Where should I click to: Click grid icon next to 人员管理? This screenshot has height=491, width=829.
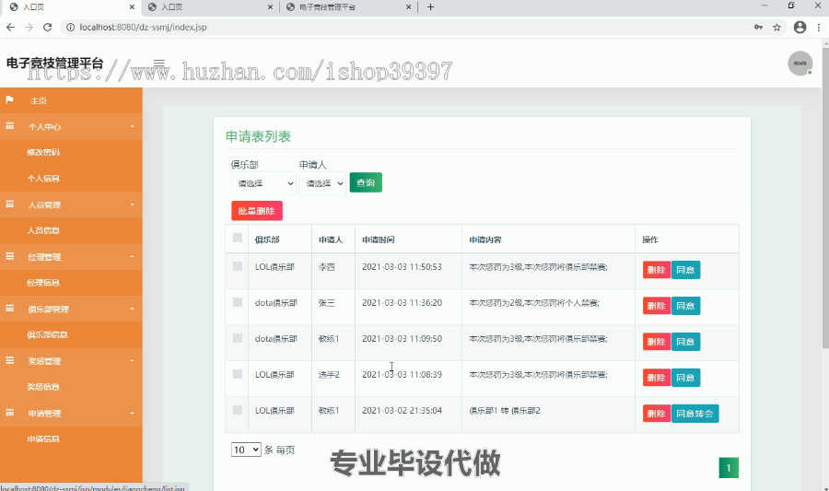pyautogui.click(x=9, y=204)
